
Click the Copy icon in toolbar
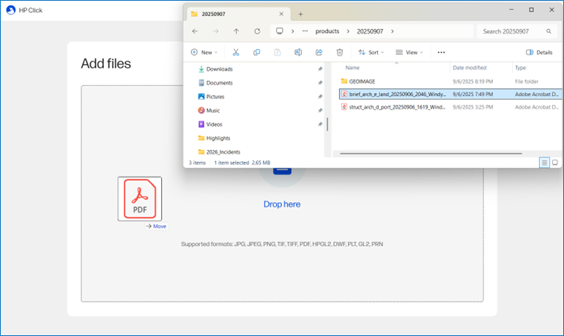[256, 53]
